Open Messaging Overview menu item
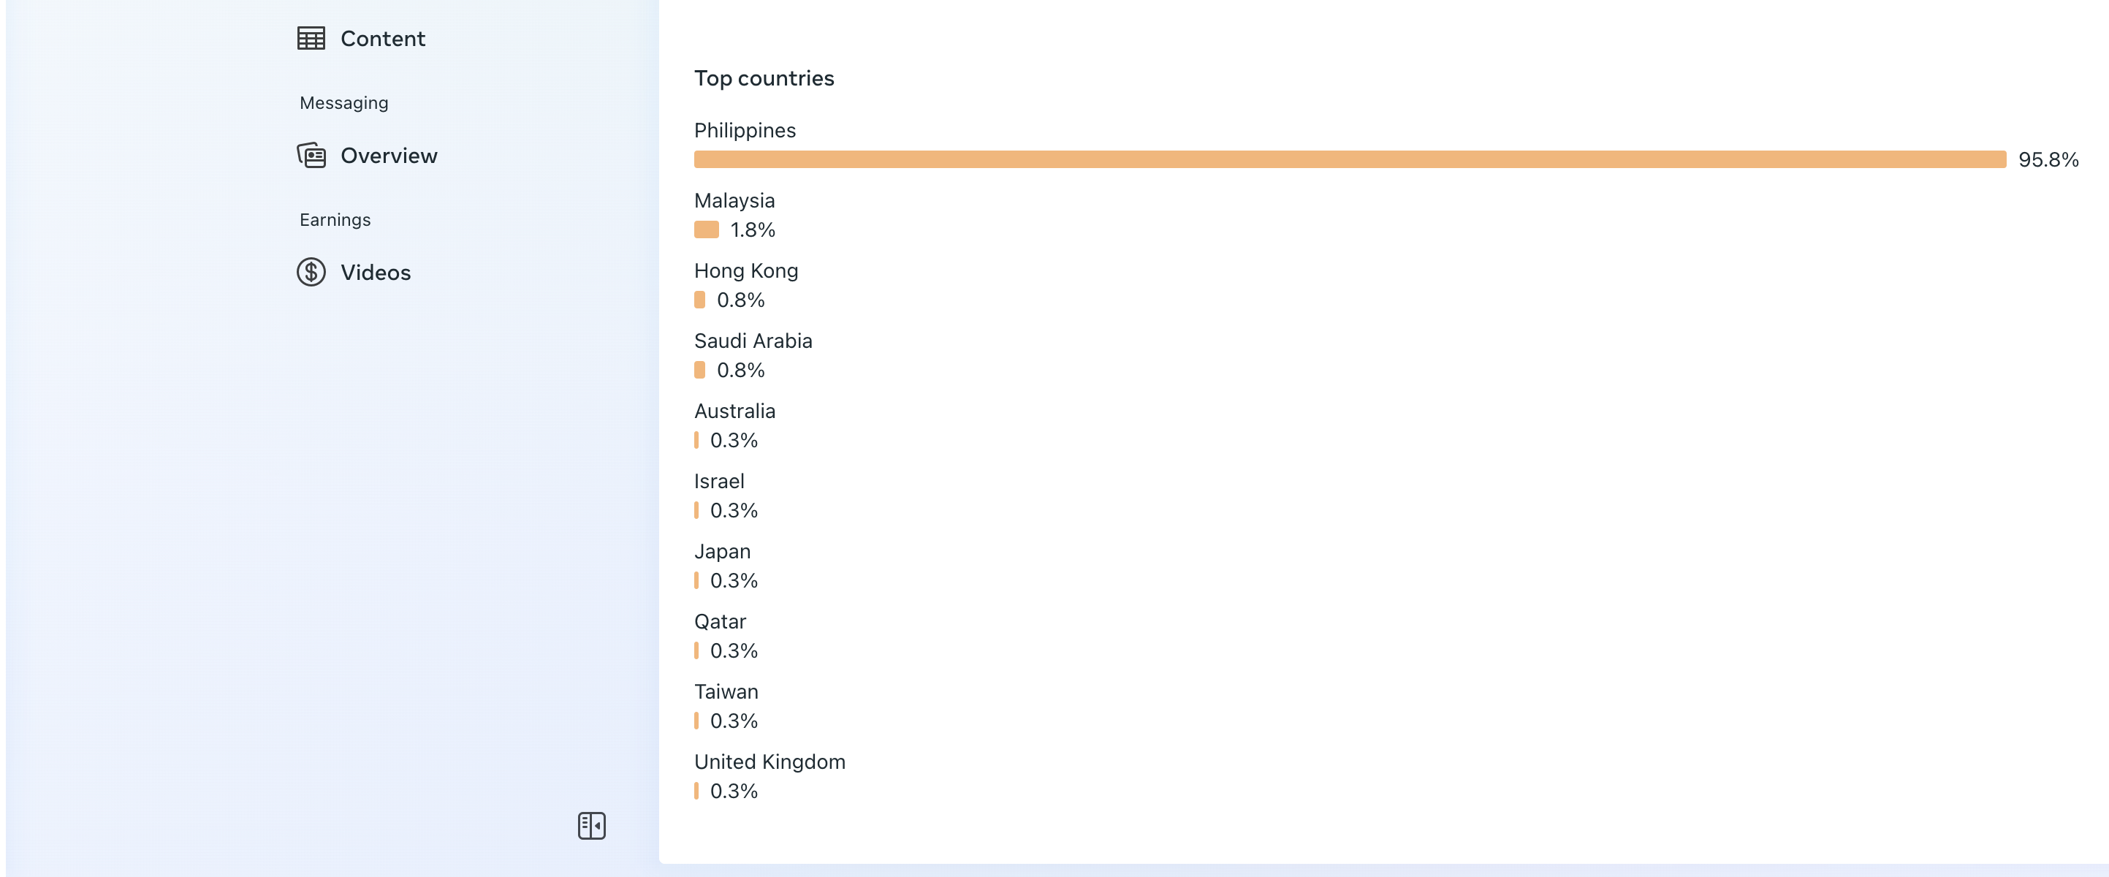2109x877 pixels. pos(388,156)
